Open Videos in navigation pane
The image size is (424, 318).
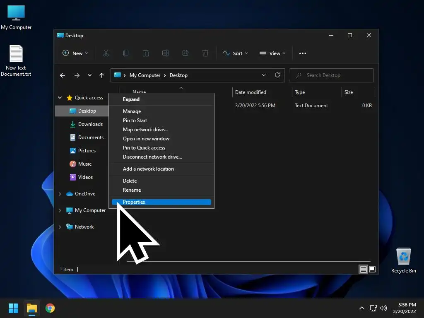click(82, 177)
